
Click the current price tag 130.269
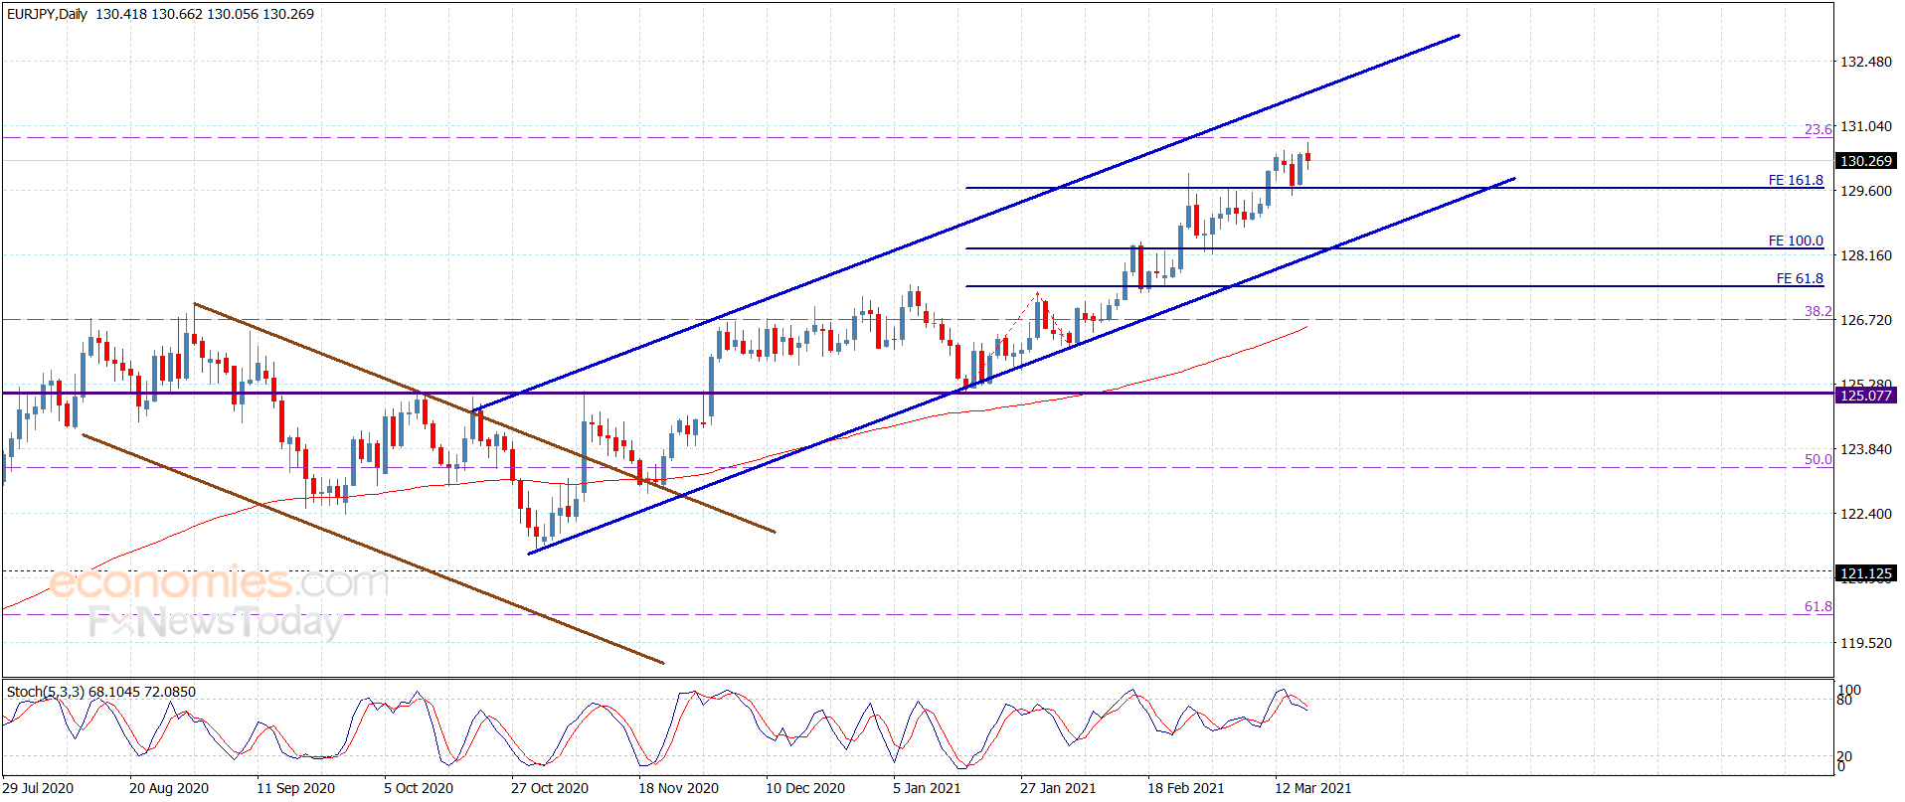point(1866,161)
